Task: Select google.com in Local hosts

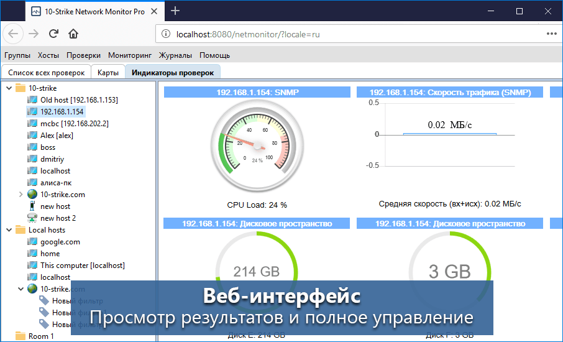Action: tap(60, 241)
